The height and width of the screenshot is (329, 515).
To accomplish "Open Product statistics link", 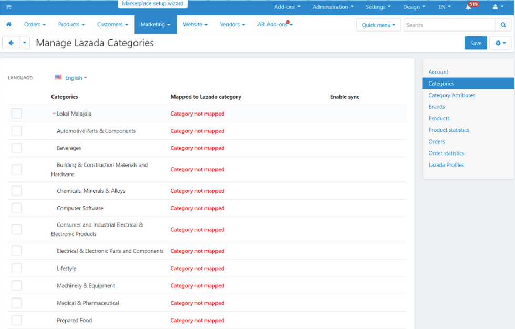I will tap(449, 130).
